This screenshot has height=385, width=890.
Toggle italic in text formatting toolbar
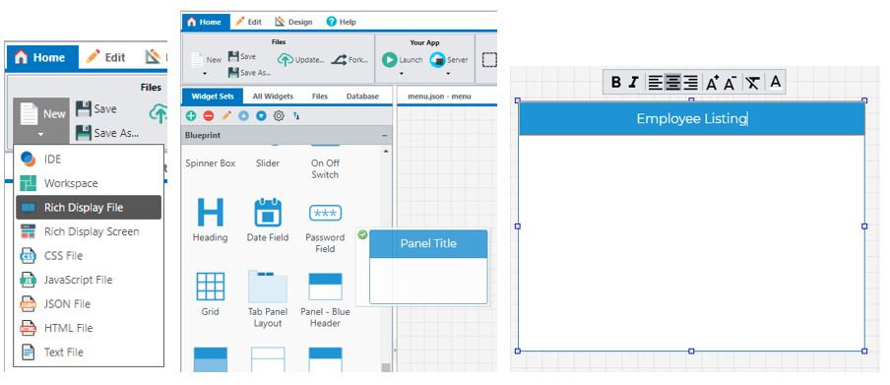pos(634,83)
